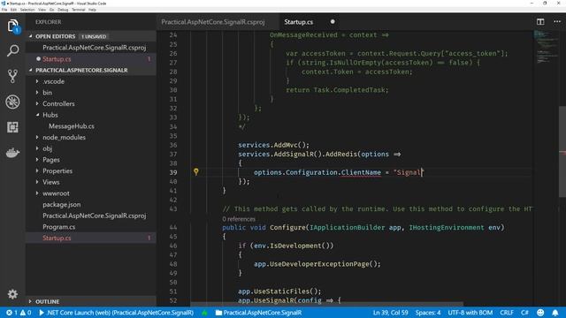Click the split editor icon

tap(540, 22)
